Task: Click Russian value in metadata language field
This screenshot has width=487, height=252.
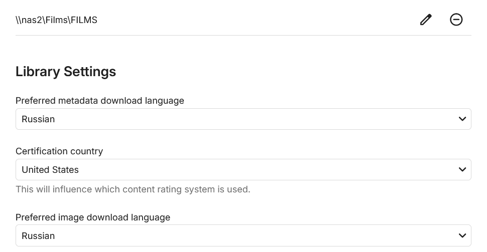Action: [38, 119]
